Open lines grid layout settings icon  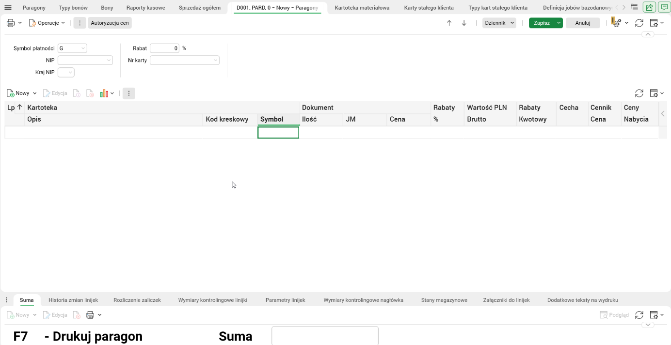[x=654, y=93]
